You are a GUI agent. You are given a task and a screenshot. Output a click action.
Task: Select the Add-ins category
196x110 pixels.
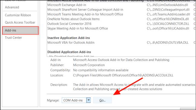point(21,30)
